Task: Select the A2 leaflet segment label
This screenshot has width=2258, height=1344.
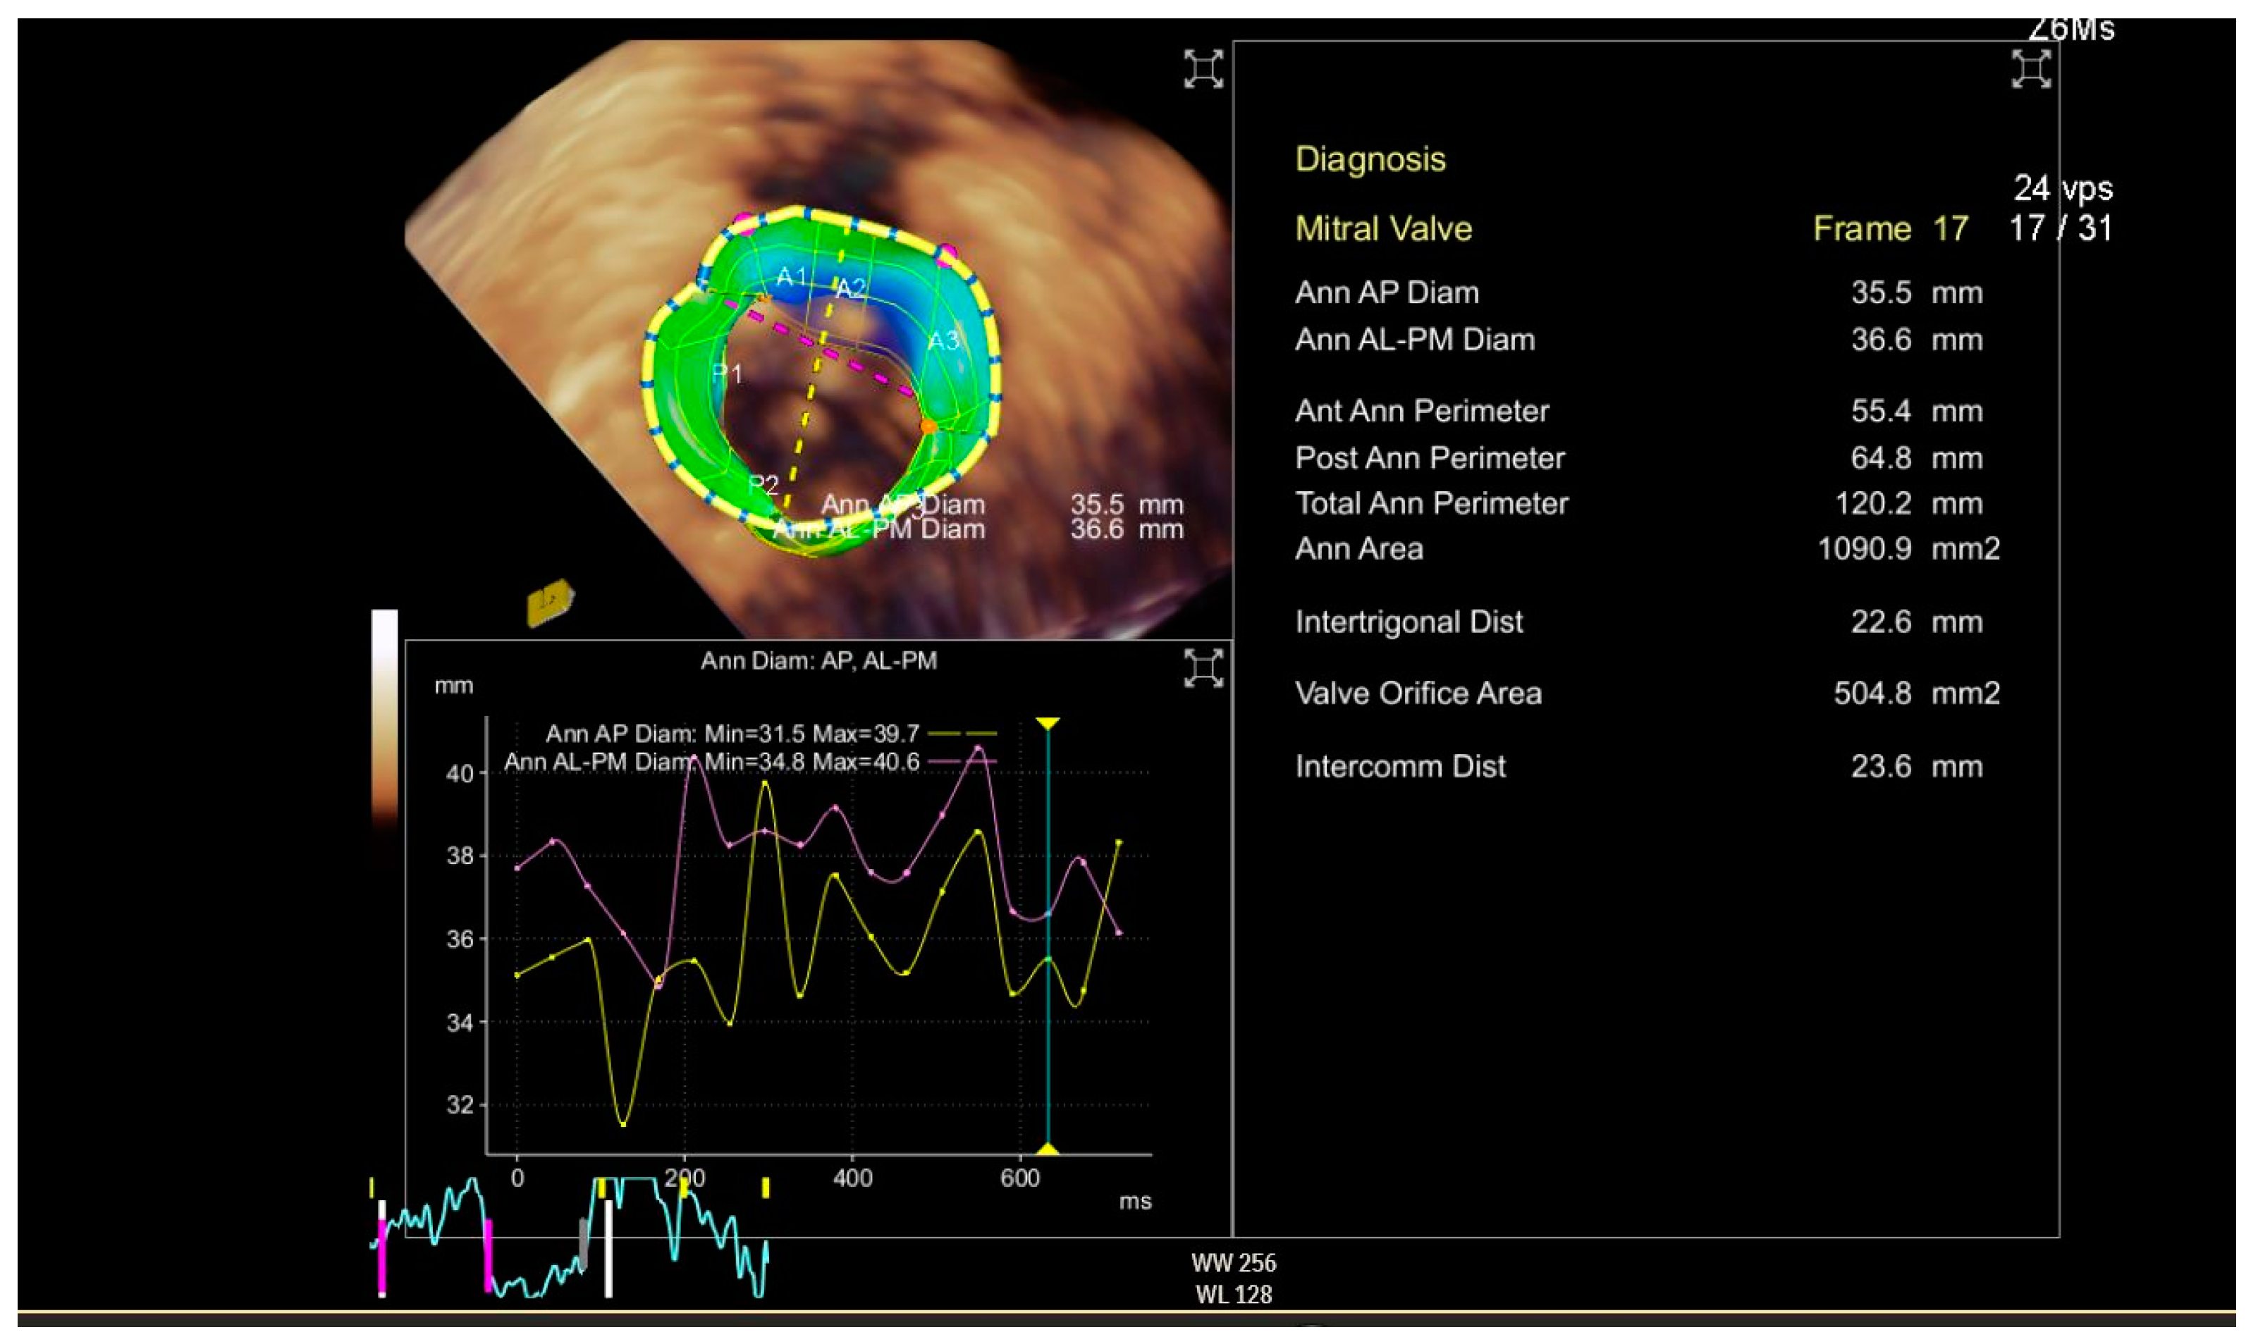Action: [x=849, y=289]
